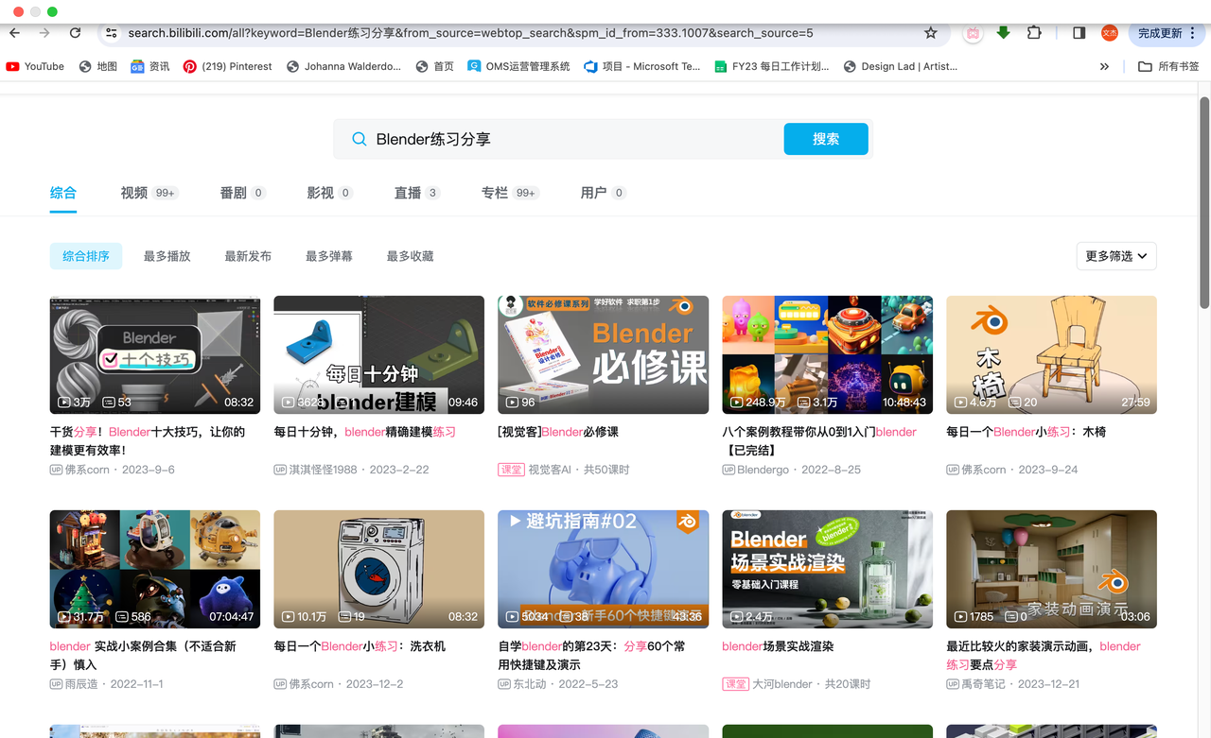1211x738 pixels.
Task: Click the browser address bar URL
Action: [x=470, y=33]
